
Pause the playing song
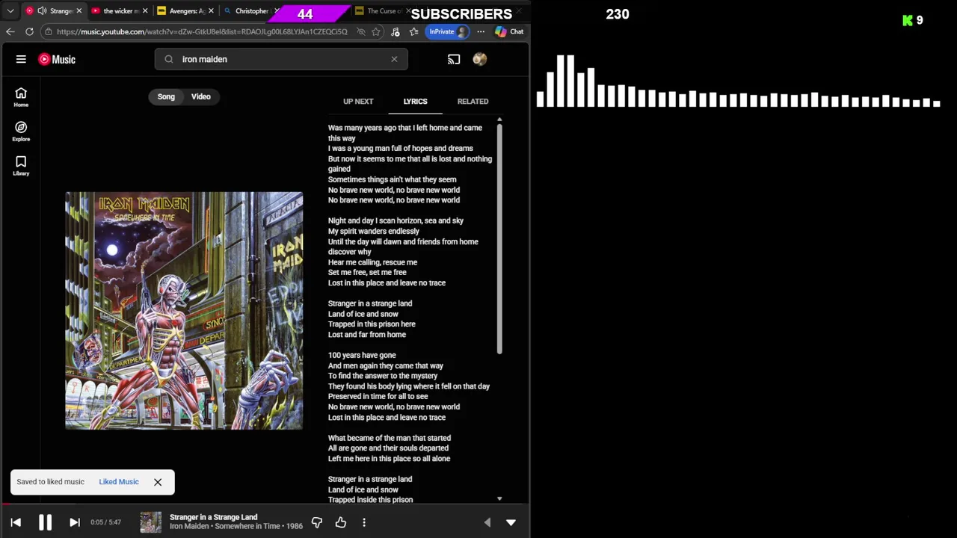coord(45,522)
